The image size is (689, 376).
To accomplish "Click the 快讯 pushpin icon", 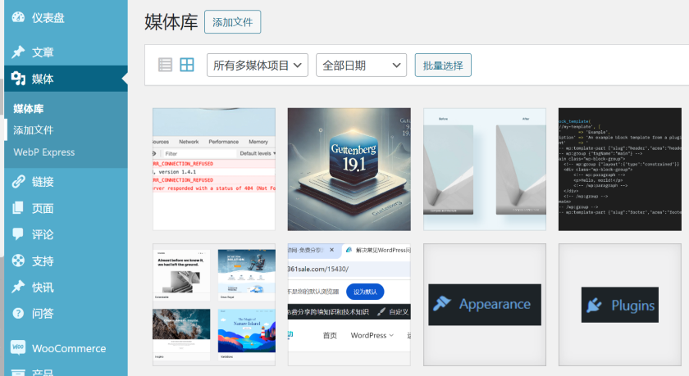I will tap(18, 287).
